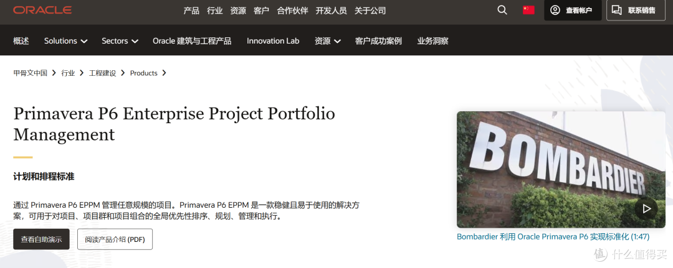
Task: Open the Oracle logo home link
Action: 42,11
